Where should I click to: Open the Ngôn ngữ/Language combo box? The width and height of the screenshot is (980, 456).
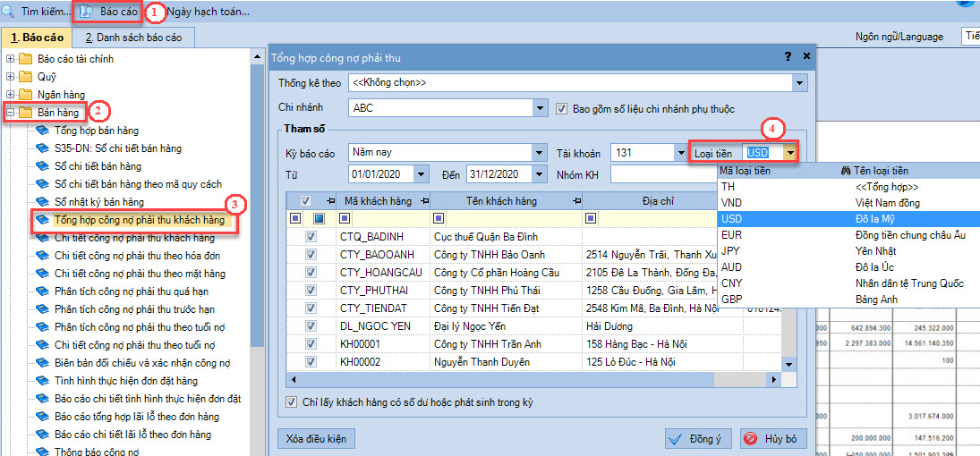tap(969, 37)
